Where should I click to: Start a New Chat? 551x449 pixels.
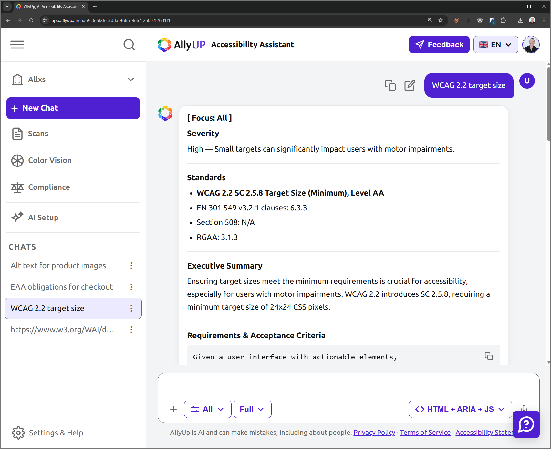pos(73,108)
